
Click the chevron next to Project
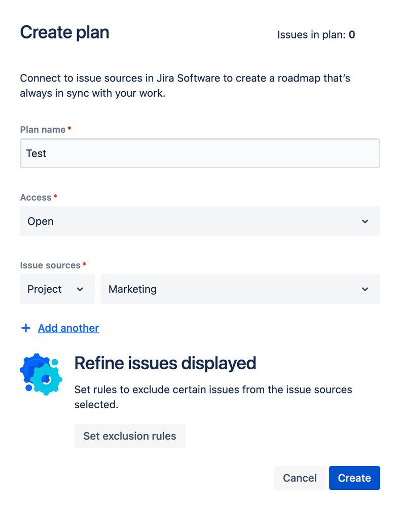coord(80,289)
